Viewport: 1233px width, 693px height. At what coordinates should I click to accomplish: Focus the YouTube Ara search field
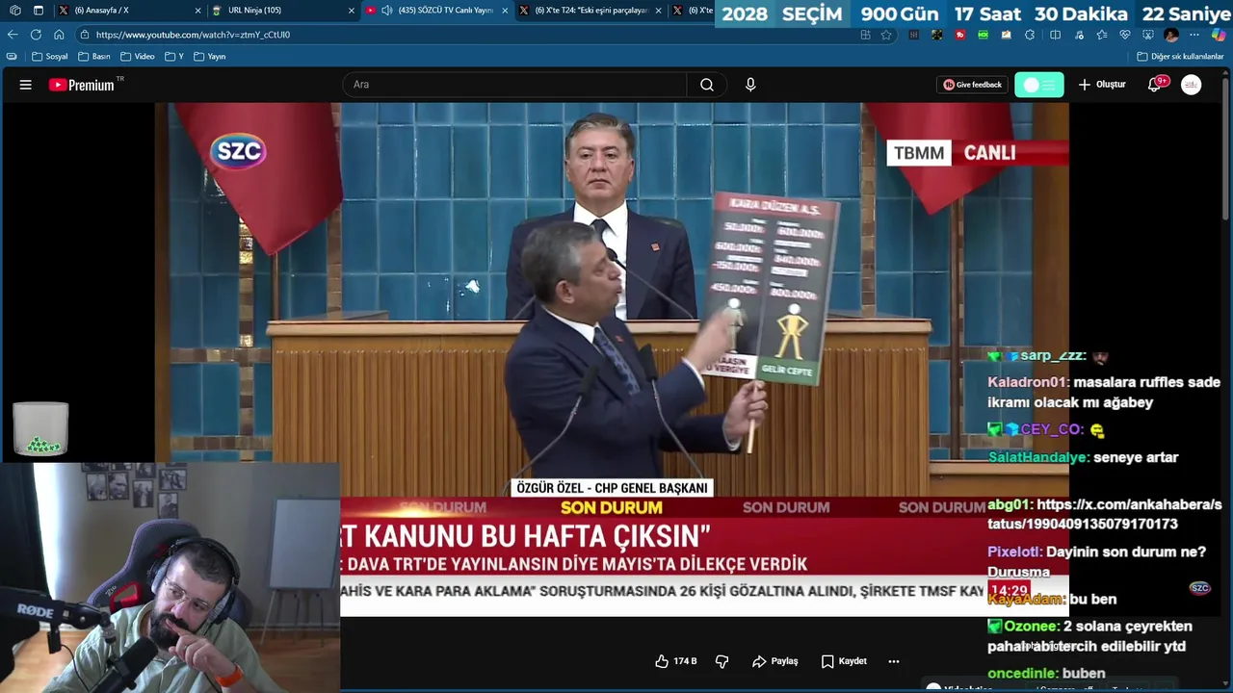click(x=514, y=85)
